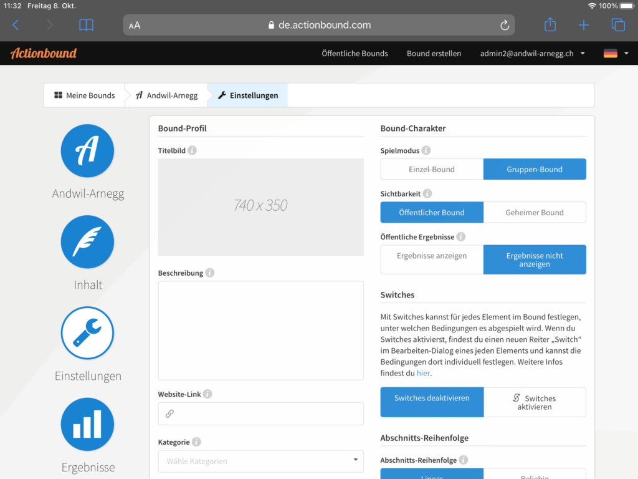Open admin2@andwil-arnegg.ch account menu

532,54
